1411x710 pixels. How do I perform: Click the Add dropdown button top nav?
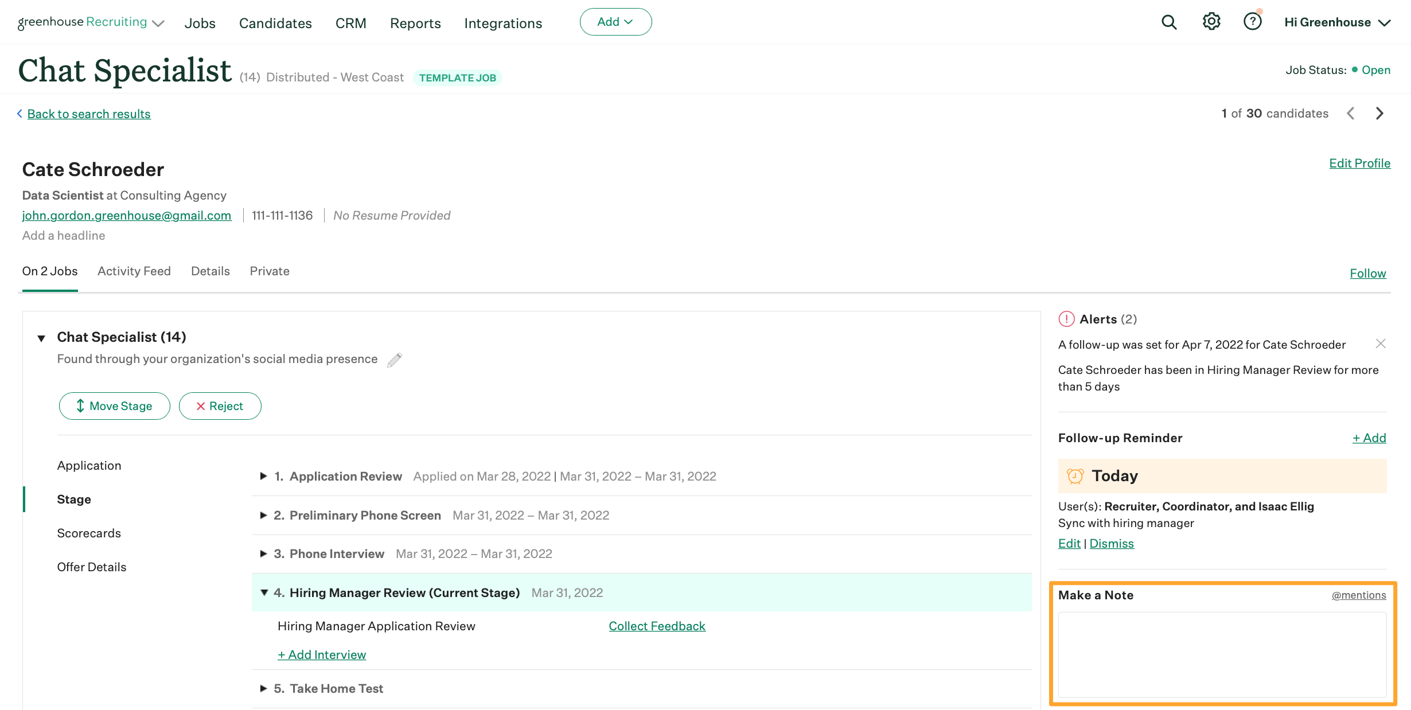coord(615,21)
